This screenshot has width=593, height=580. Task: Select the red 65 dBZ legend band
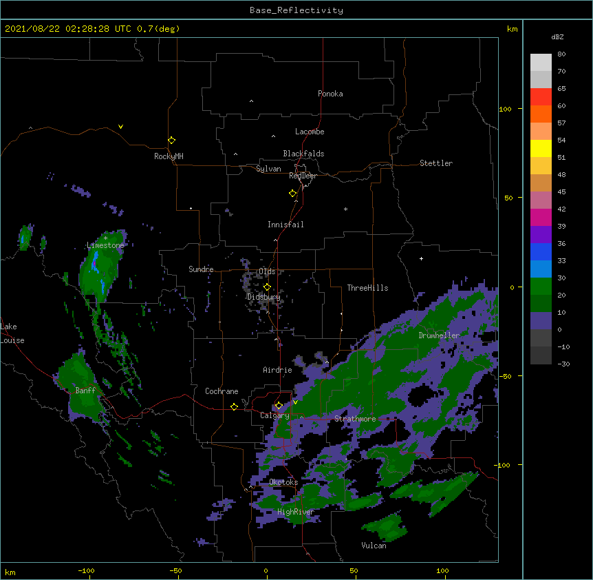click(x=541, y=97)
